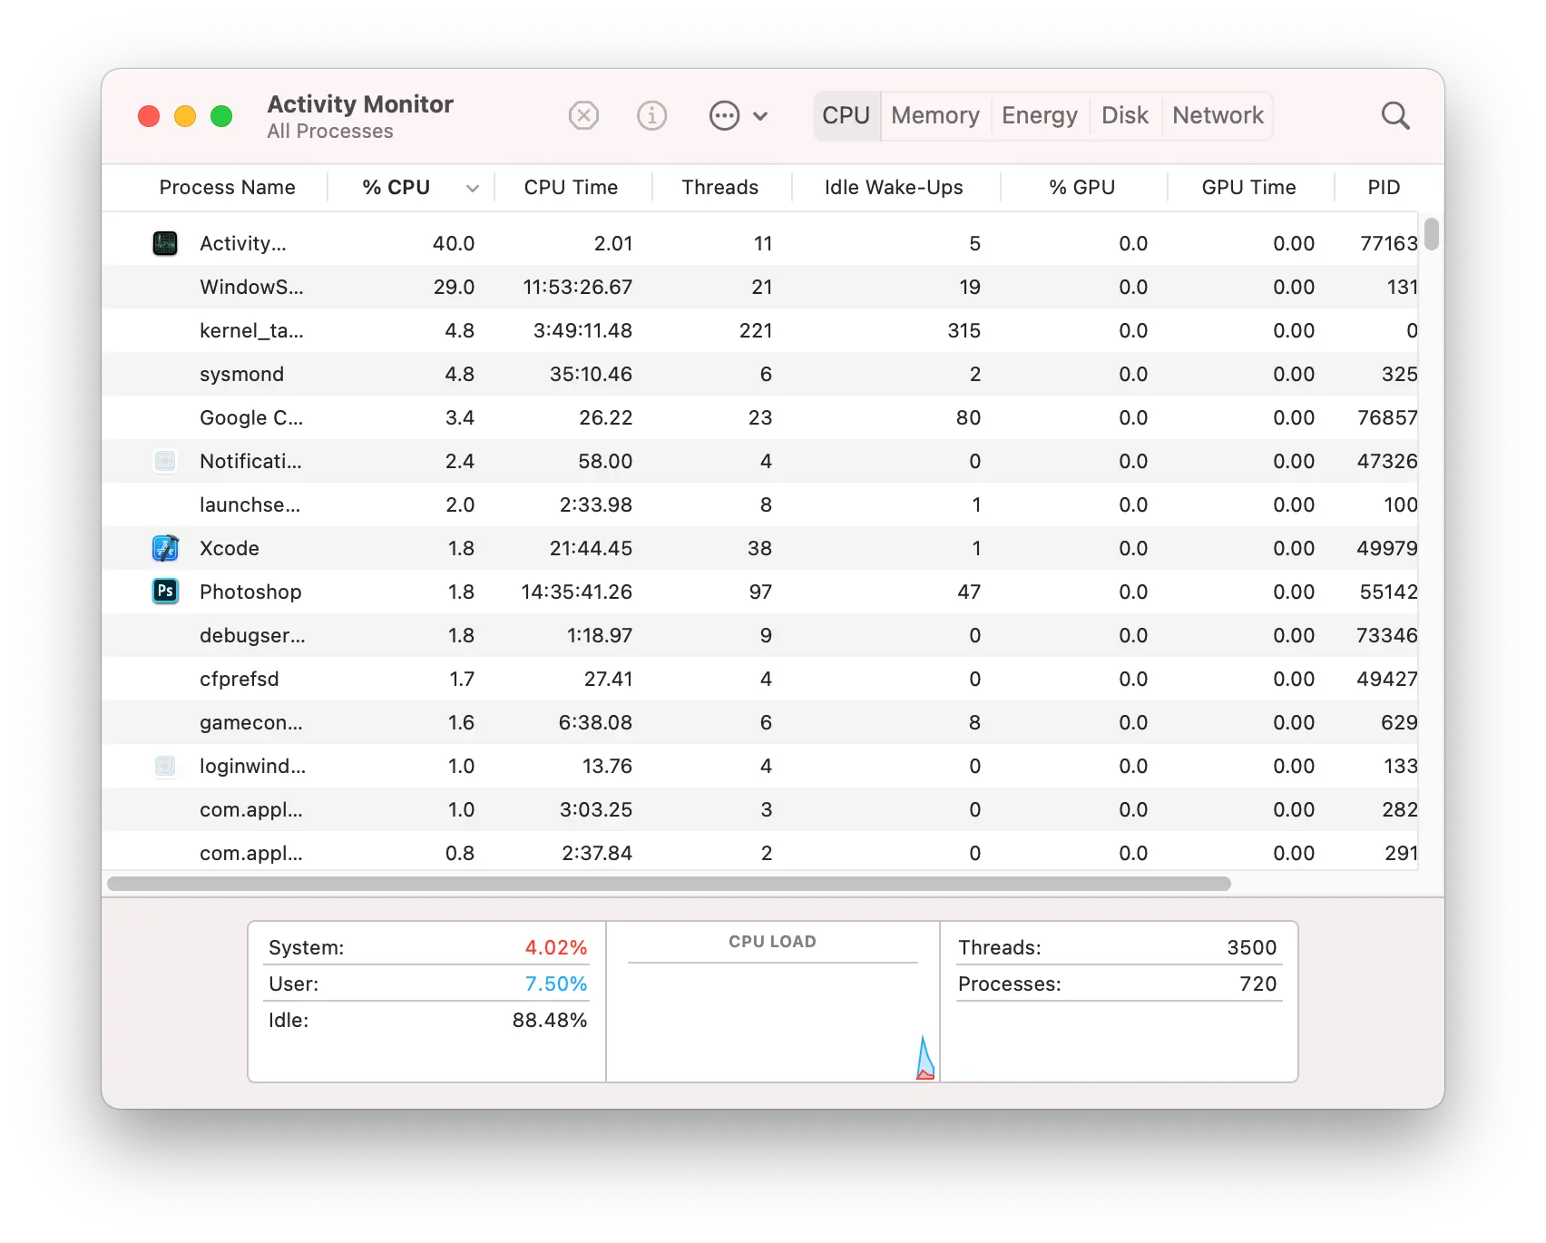Expand the dropdown arrow beside ellipsis button
The image size is (1546, 1243).
click(x=760, y=116)
